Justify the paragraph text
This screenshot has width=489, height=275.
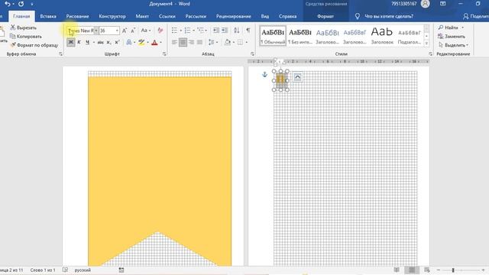(x=199, y=42)
